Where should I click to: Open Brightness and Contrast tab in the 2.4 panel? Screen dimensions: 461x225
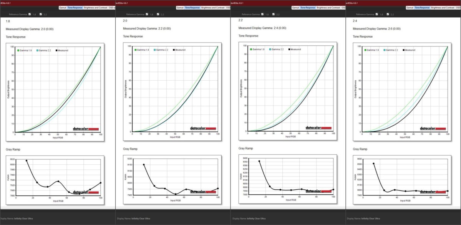tap(441, 7)
